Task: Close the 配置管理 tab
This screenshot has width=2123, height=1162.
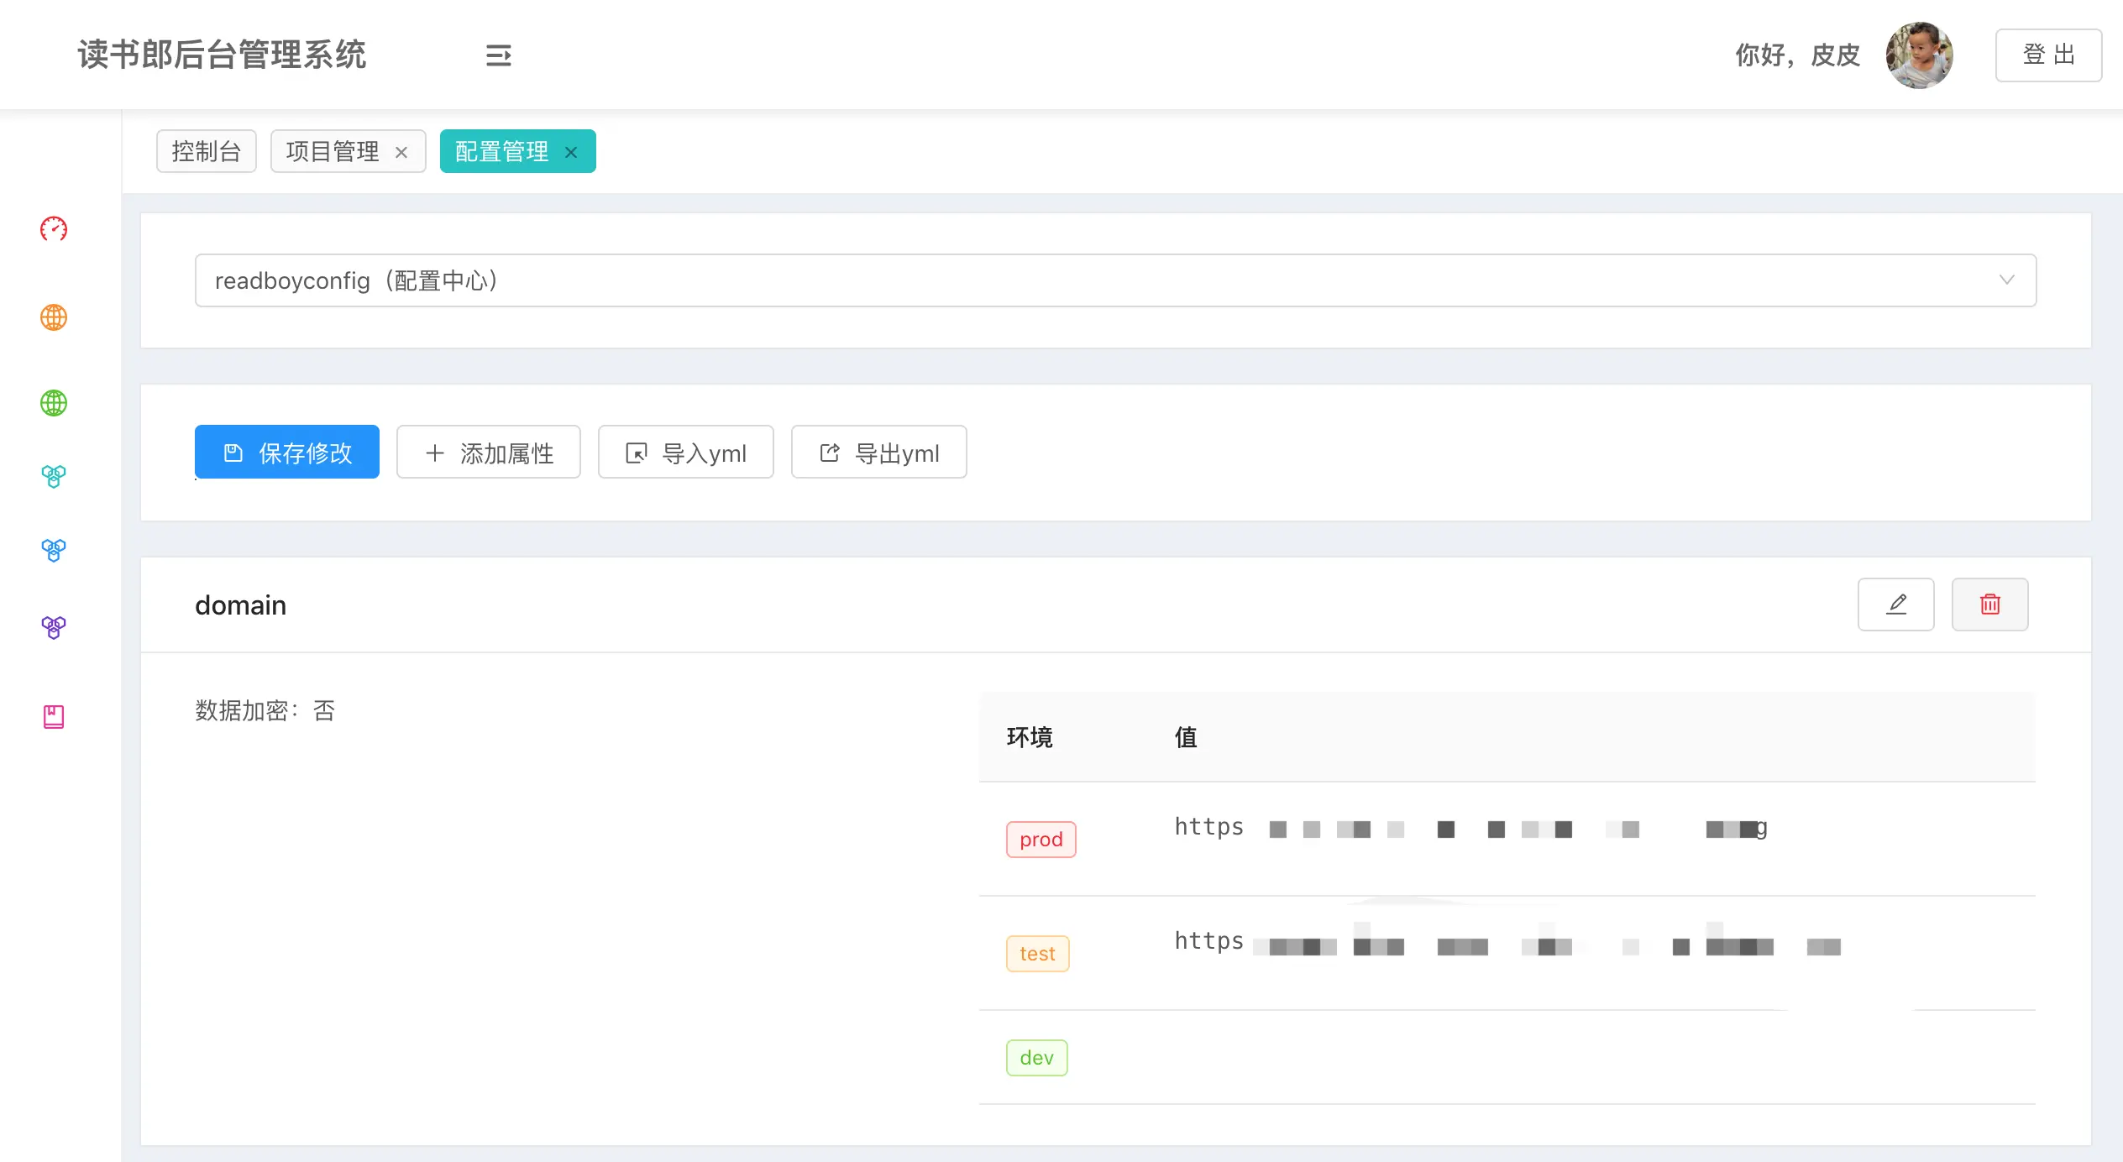Action: pyautogui.click(x=571, y=152)
